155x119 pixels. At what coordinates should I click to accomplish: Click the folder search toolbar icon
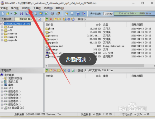coord(41,14)
